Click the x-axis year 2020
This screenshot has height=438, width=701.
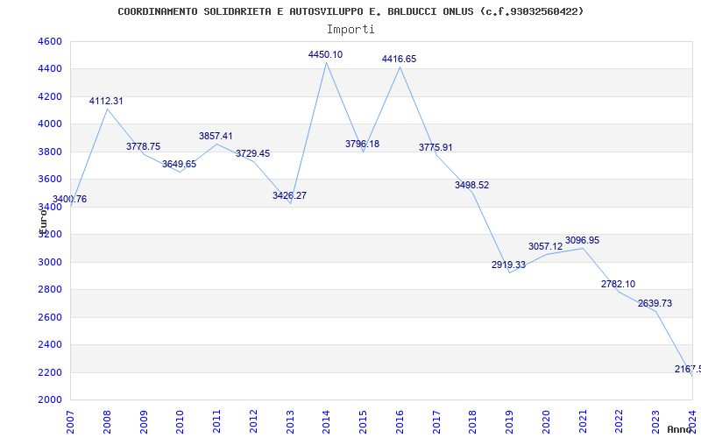tap(546, 421)
